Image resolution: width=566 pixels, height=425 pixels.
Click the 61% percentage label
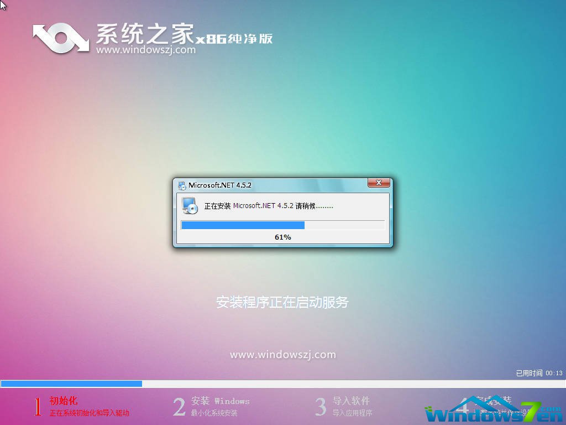282,237
